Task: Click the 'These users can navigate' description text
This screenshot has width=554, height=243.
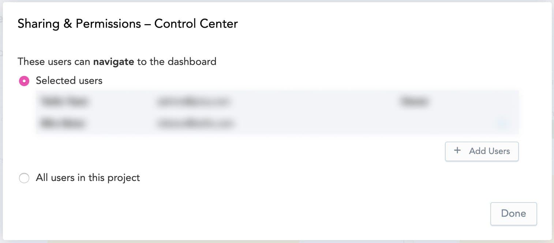Action: 117,62
